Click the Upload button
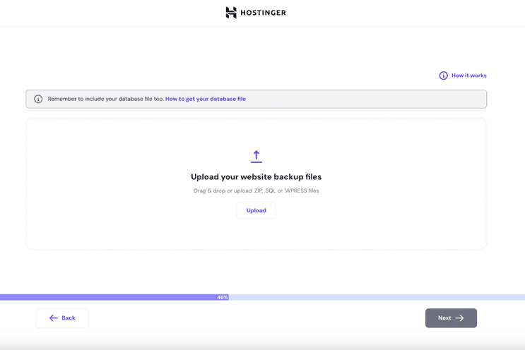The image size is (525, 350). [256, 210]
